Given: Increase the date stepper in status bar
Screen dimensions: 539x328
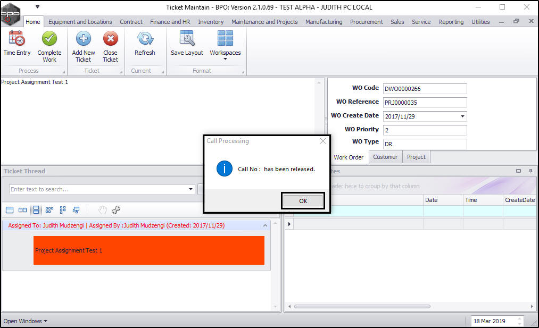Looking at the screenshot, I should pos(520,318).
